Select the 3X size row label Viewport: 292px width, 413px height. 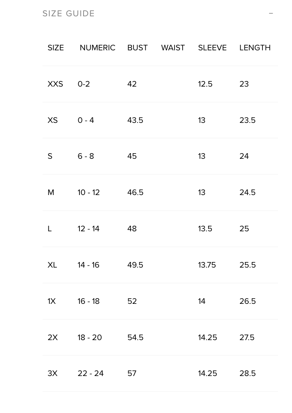pos(52,373)
